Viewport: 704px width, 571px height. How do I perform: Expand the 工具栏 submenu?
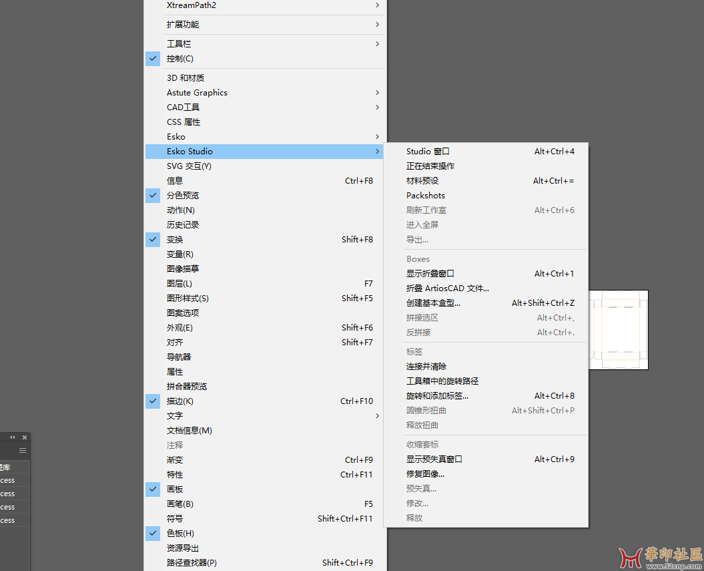coord(265,43)
